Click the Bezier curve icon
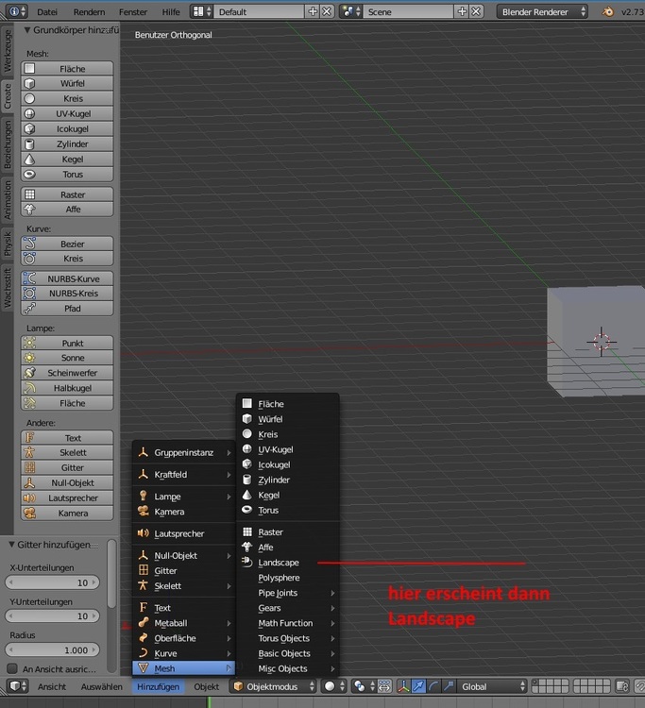Screen dimensions: 645x708 (30, 244)
